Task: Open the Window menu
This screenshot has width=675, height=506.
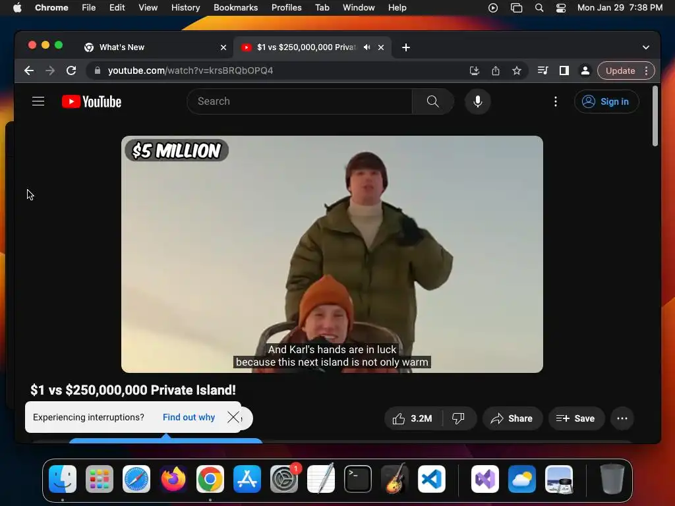Action: [x=359, y=8]
